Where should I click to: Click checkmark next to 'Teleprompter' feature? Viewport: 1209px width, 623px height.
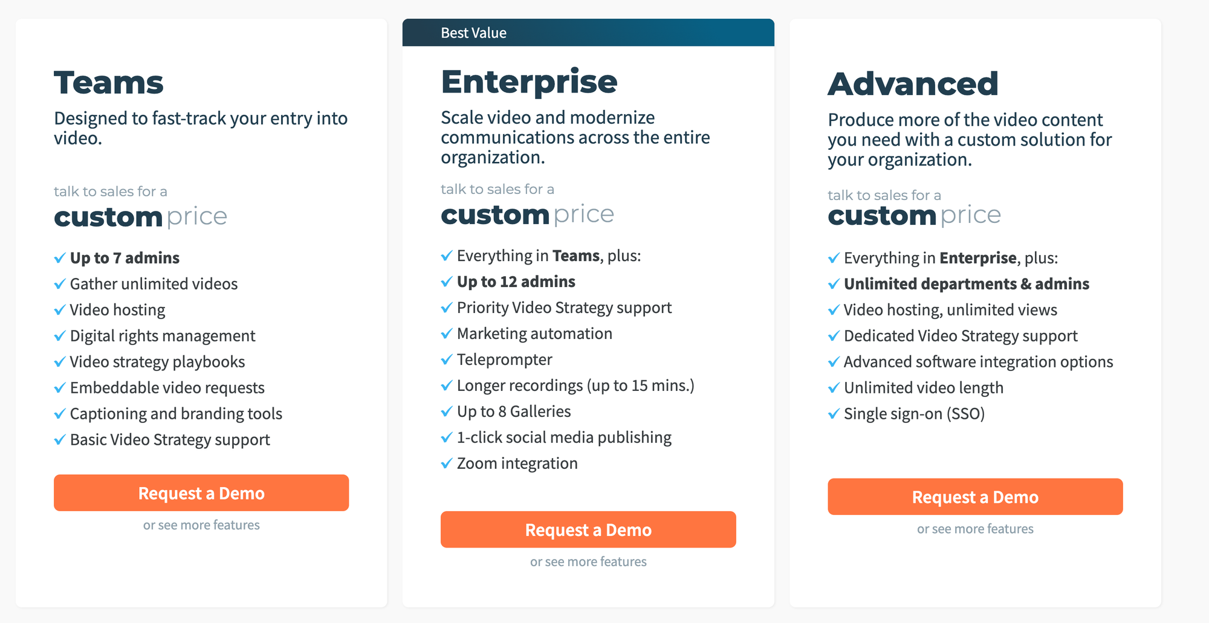click(x=447, y=360)
